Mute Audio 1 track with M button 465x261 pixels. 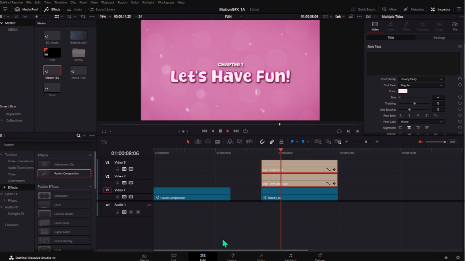[138, 212]
